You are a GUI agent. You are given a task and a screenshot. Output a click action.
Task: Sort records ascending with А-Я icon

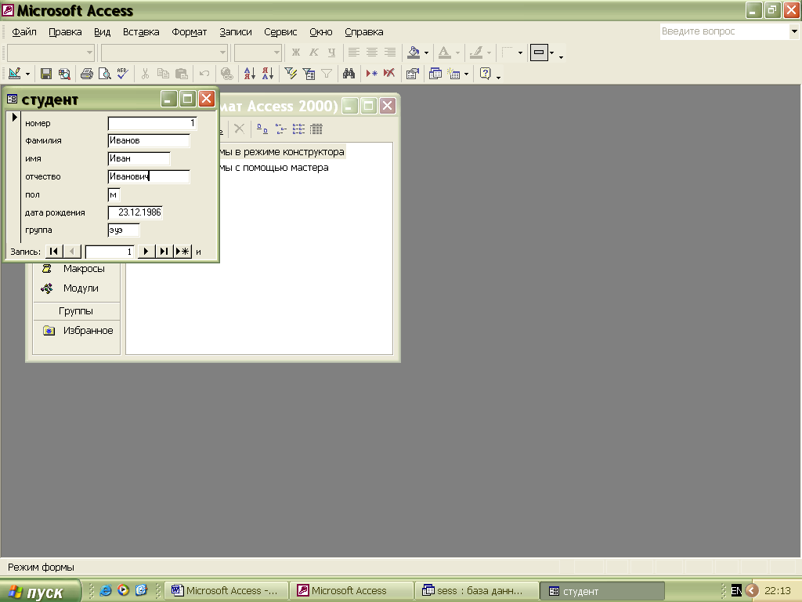(250, 74)
